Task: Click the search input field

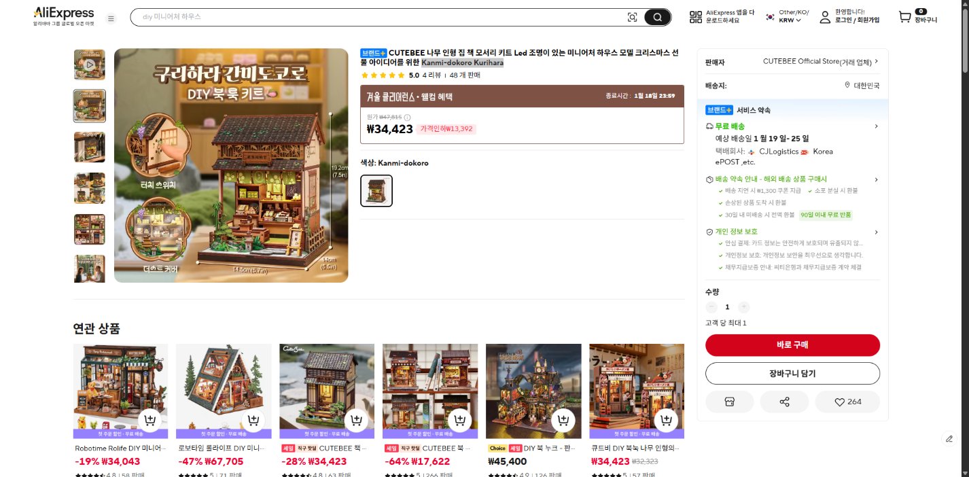Action: pos(381,17)
